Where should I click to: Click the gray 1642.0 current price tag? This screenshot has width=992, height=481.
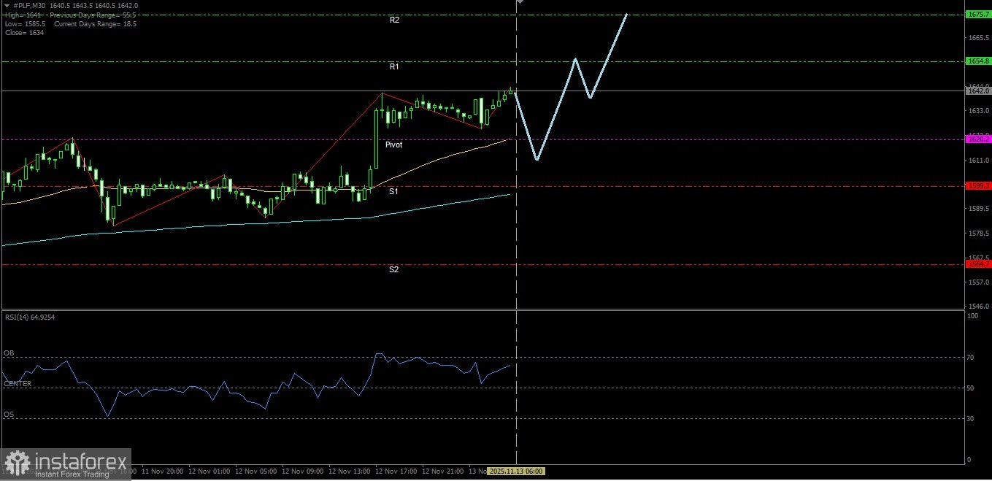tap(977, 91)
